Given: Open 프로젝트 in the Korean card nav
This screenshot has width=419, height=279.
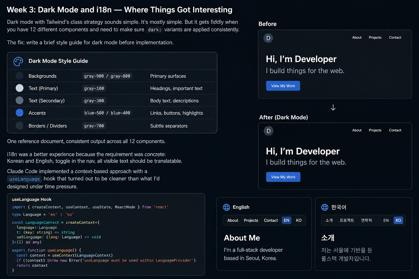Looking at the screenshot, I should tap(347, 220).
